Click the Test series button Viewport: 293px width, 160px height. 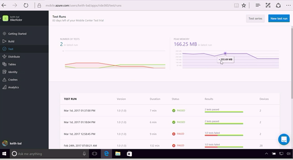tap(255, 19)
